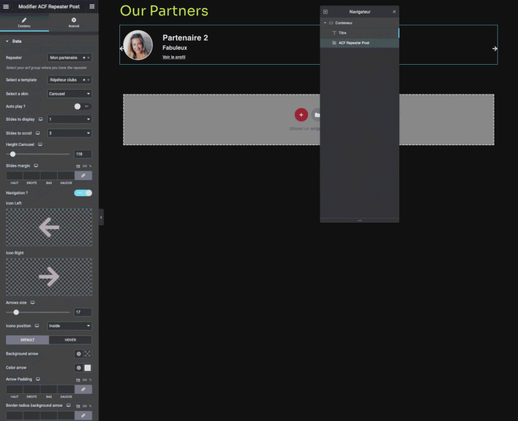Toggle the Auto play switch

(x=82, y=107)
